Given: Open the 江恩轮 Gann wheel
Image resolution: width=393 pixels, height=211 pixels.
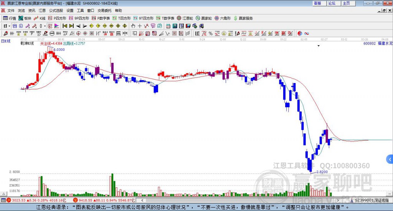Looking at the screenshot, I should tap(185, 18).
